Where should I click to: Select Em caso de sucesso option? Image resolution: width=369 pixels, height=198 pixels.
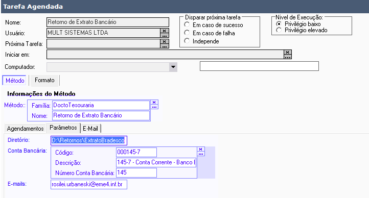pyautogui.click(x=187, y=24)
